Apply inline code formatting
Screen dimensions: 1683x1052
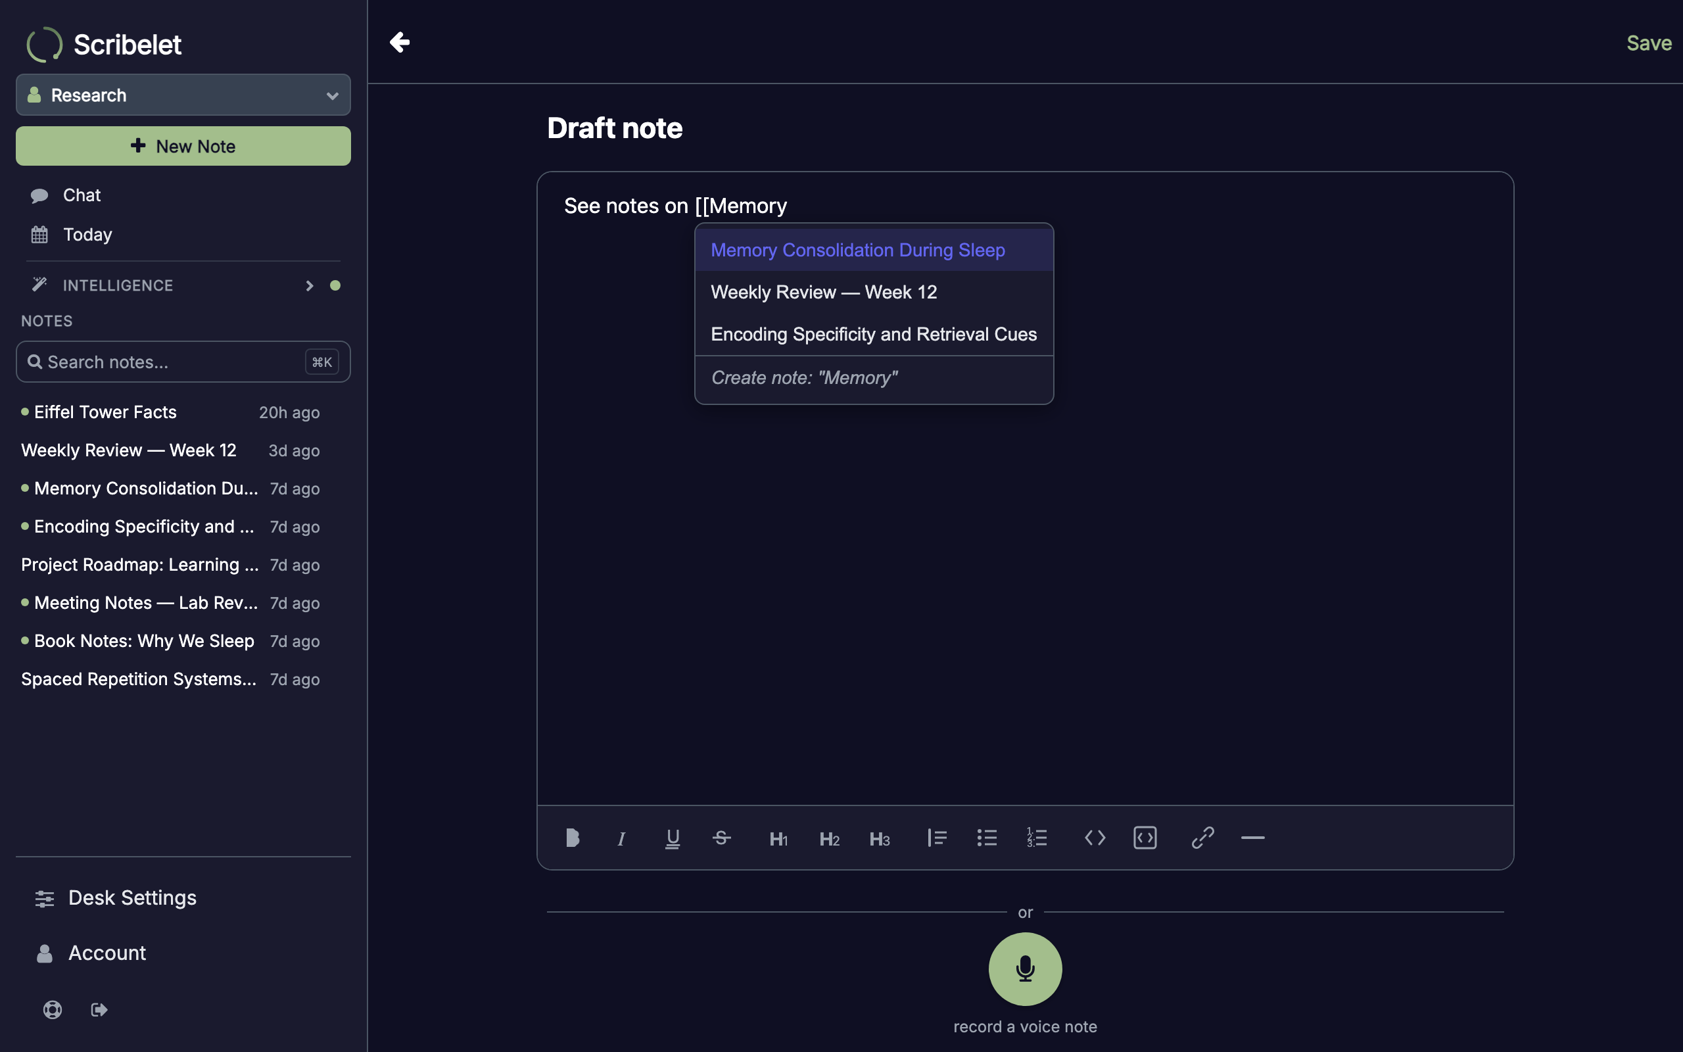coord(1095,838)
